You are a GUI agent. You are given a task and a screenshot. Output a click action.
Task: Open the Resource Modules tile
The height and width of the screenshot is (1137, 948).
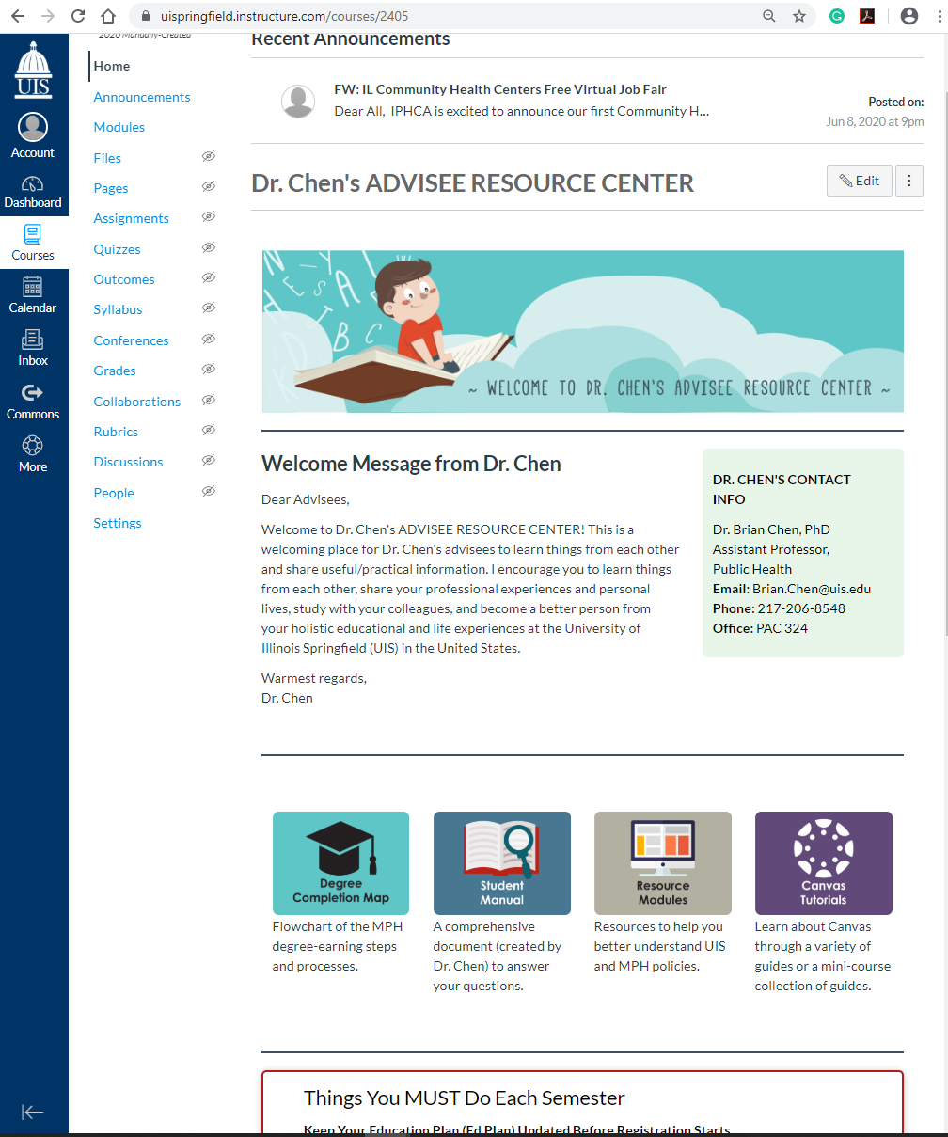(x=663, y=863)
